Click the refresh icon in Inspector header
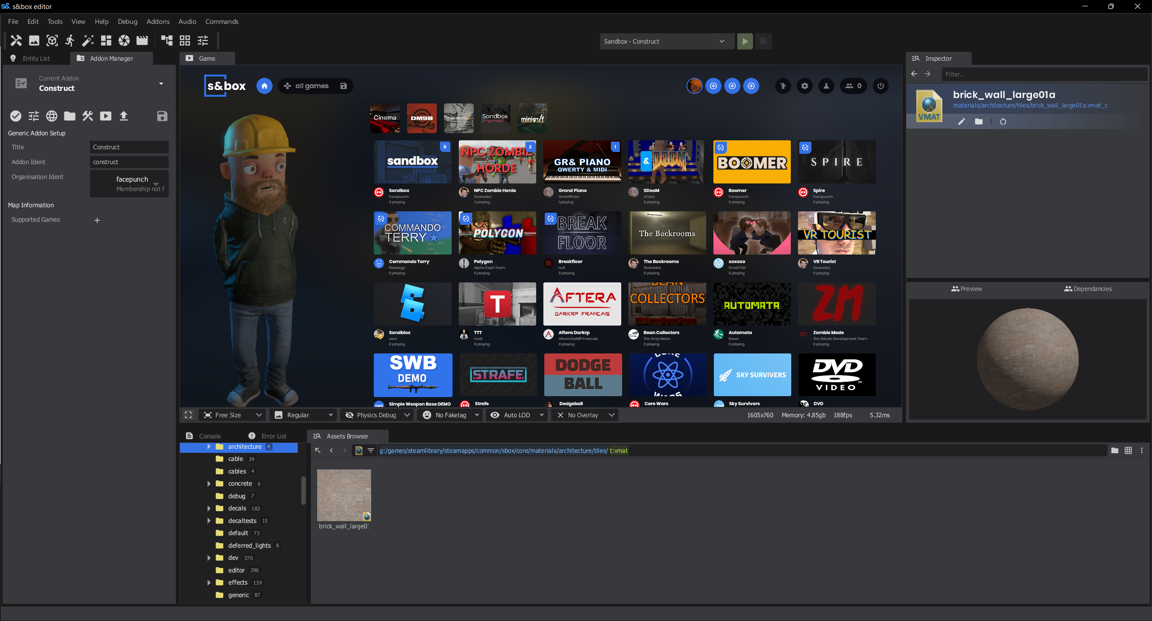 coord(1003,121)
